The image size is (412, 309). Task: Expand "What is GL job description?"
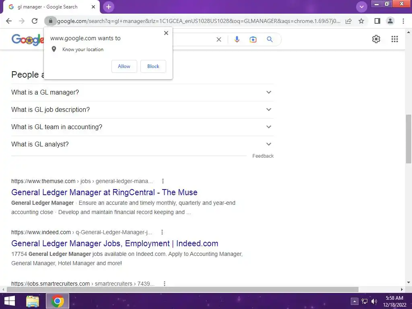(142, 110)
